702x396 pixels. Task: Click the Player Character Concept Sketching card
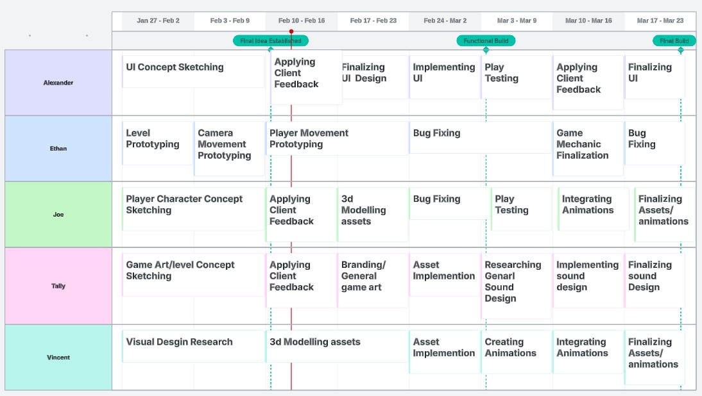click(x=193, y=208)
